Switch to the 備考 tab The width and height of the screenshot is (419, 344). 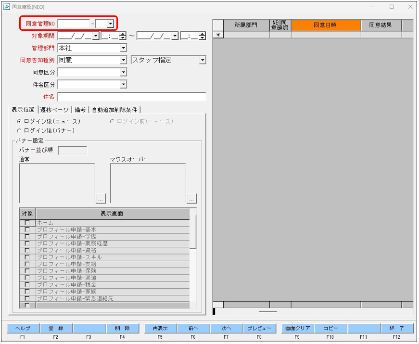pyautogui.click(x=80, y=110)
